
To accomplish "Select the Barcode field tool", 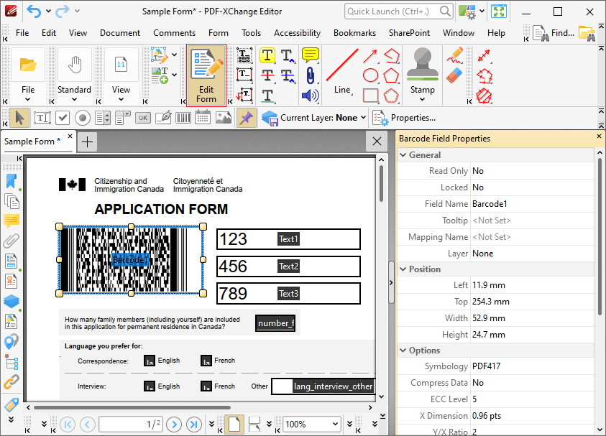I will 183,118.
